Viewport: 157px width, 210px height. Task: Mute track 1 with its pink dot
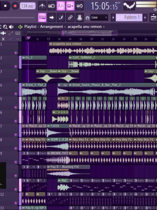16,53
